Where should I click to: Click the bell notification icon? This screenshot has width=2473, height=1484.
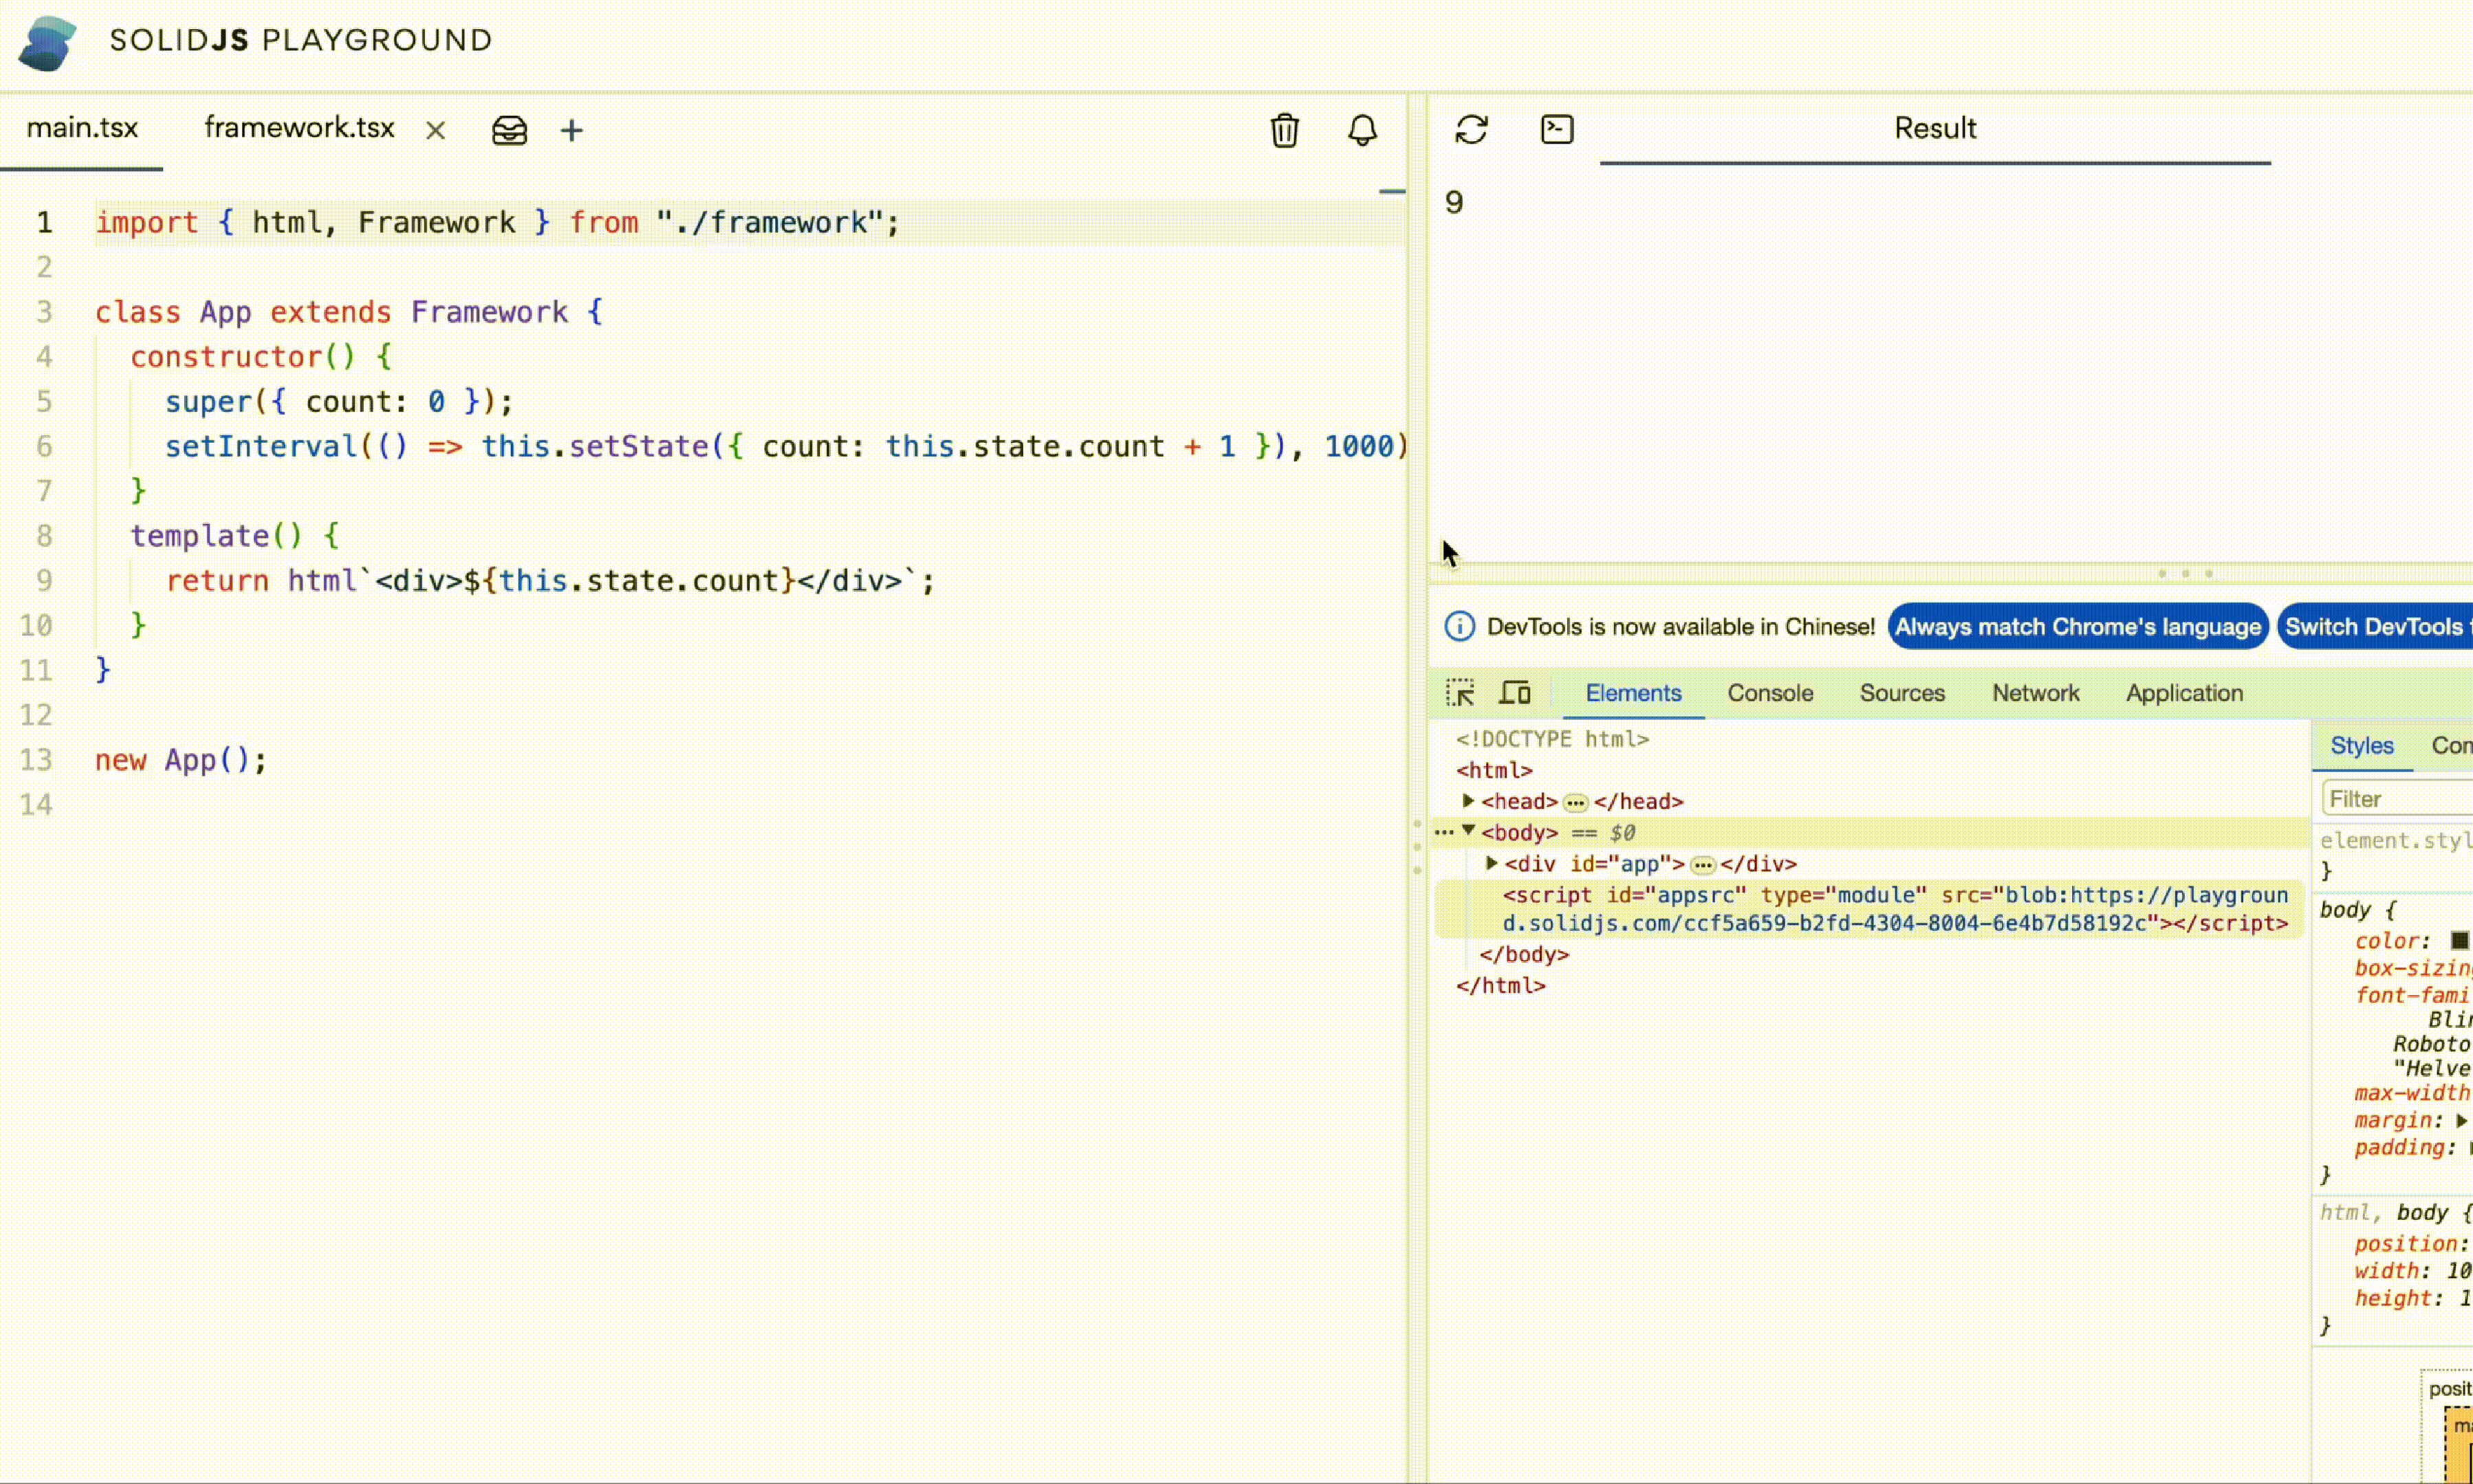(x=1362, y=130)
